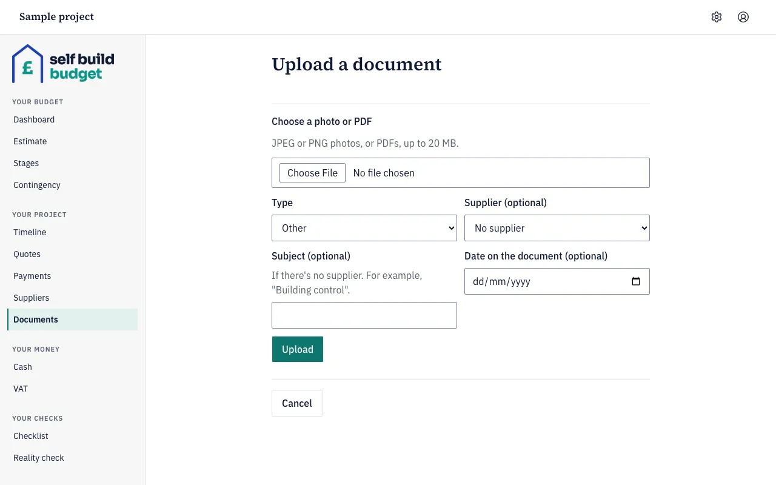Open settings via the gear icon
This screenshot has width=776, height=485.
[717, 17]
